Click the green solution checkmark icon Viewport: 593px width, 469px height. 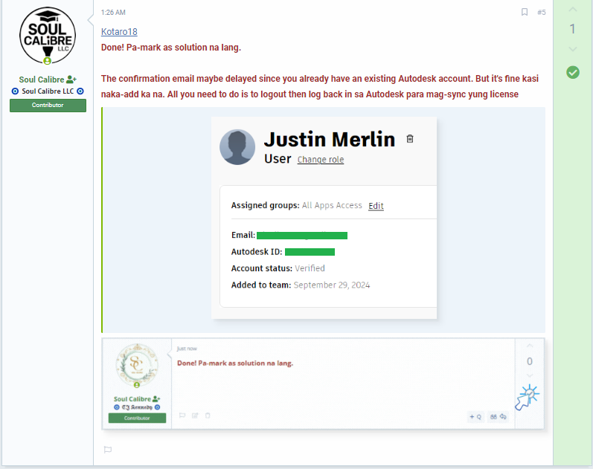pyautogui.click(x=573, y=72)
